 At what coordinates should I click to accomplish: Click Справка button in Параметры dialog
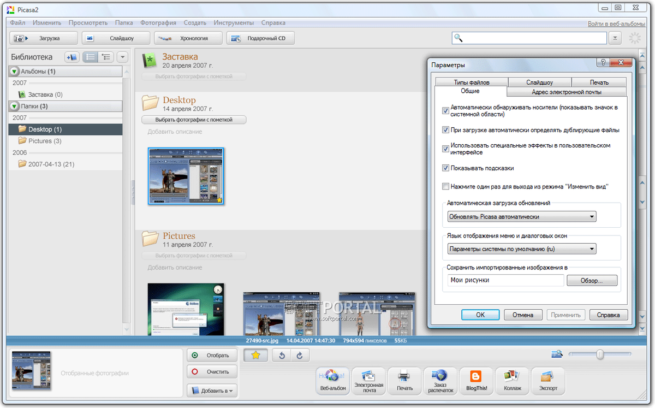(609, 315)
